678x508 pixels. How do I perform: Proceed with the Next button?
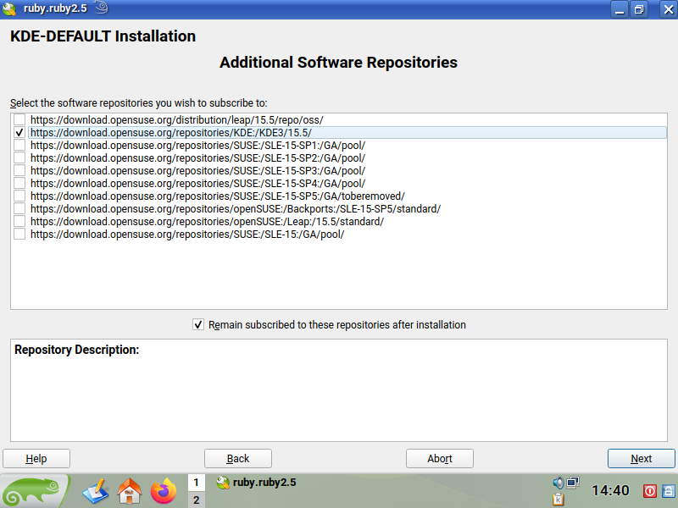[642, 458]
